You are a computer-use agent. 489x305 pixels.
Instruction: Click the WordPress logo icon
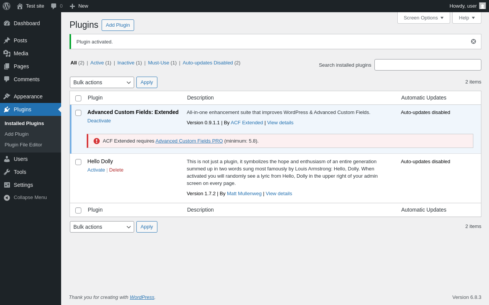pos(6,6)
